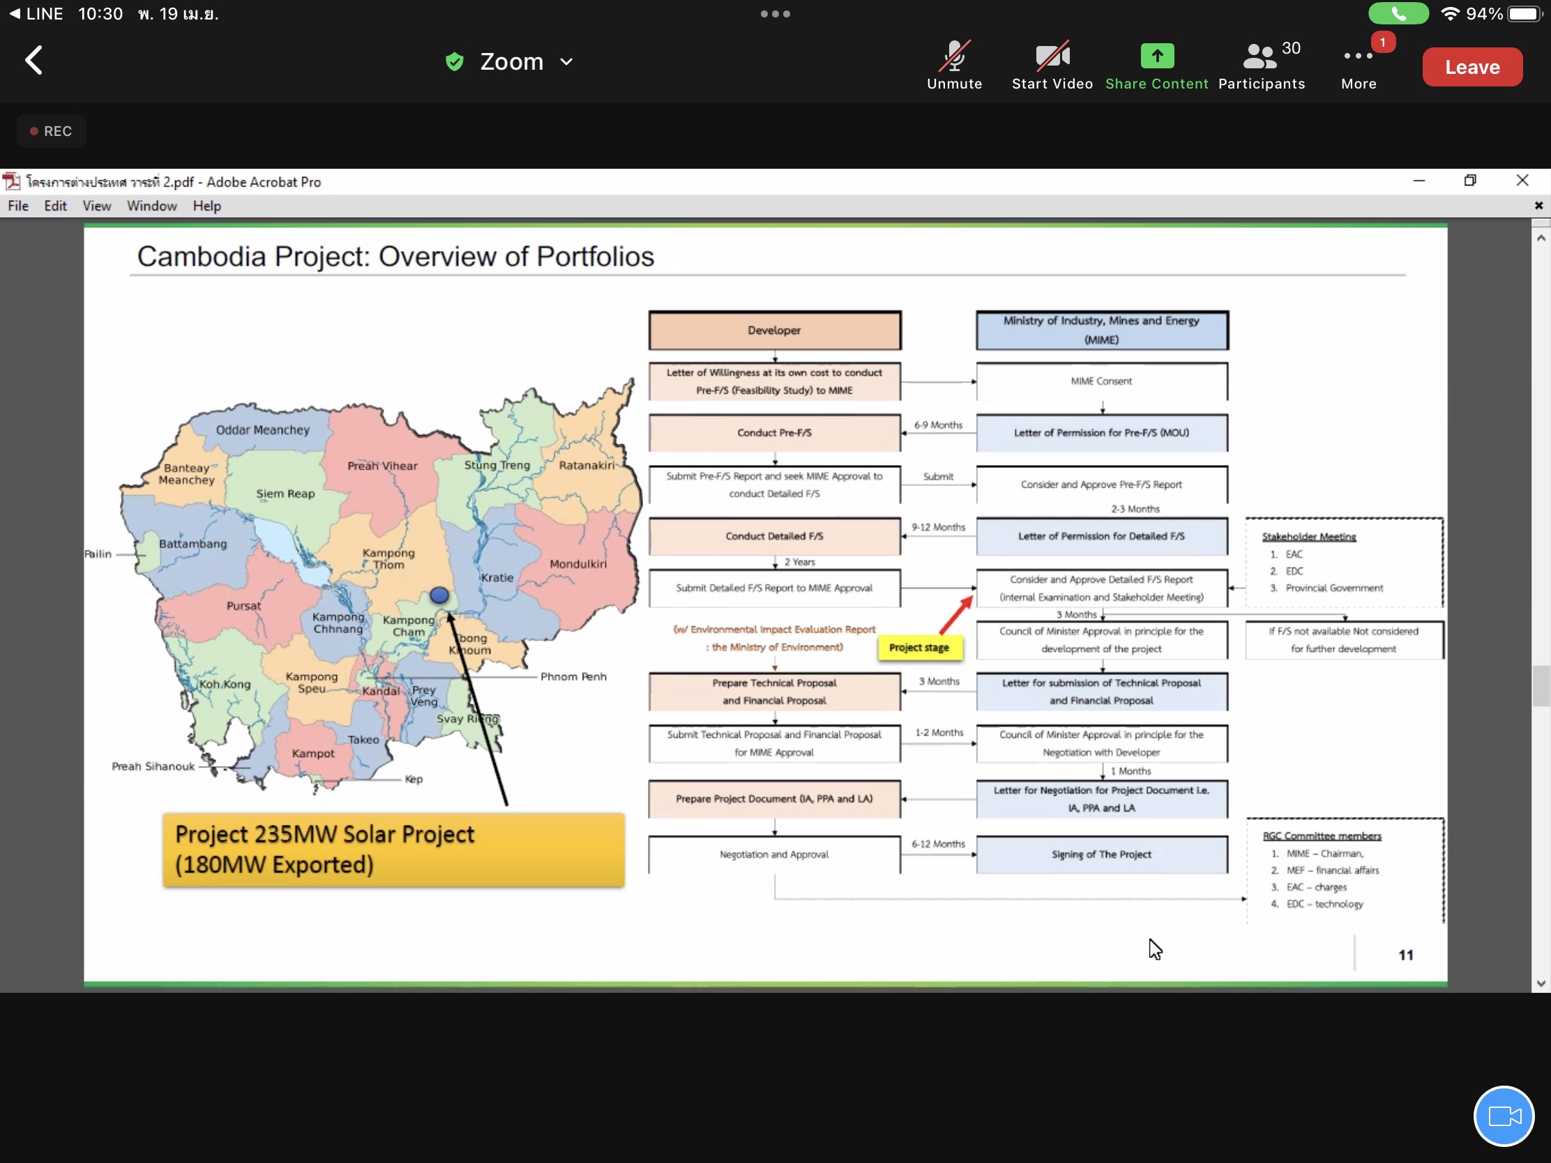
Task: Click the Acrobat PDF icon in title bar
Action: 12,181
